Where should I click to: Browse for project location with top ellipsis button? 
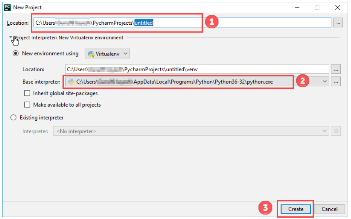click(x=338, y=23)
